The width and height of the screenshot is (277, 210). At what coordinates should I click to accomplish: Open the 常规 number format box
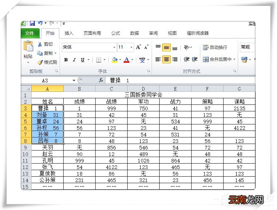pyautogui.click(x=248, y=47)
